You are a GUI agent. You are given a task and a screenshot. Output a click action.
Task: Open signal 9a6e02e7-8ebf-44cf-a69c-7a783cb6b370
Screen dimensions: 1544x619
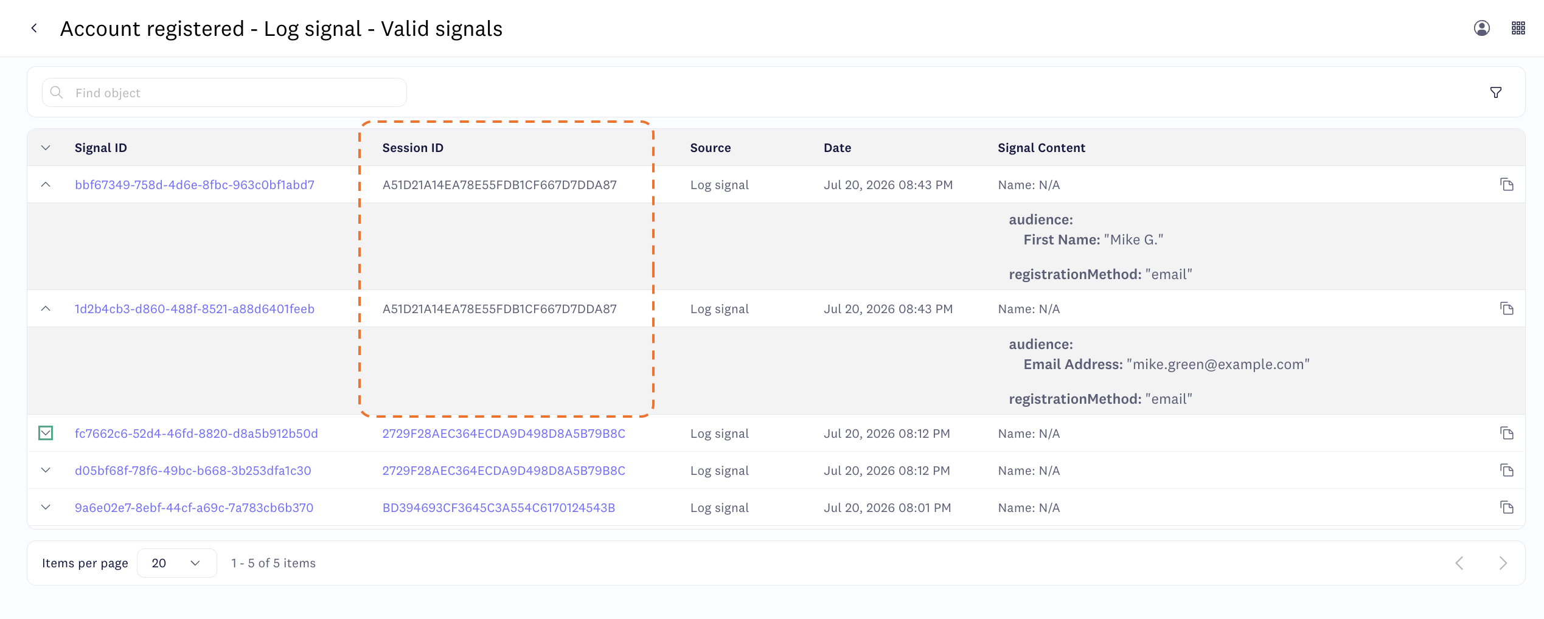click(x=194, y=508)
